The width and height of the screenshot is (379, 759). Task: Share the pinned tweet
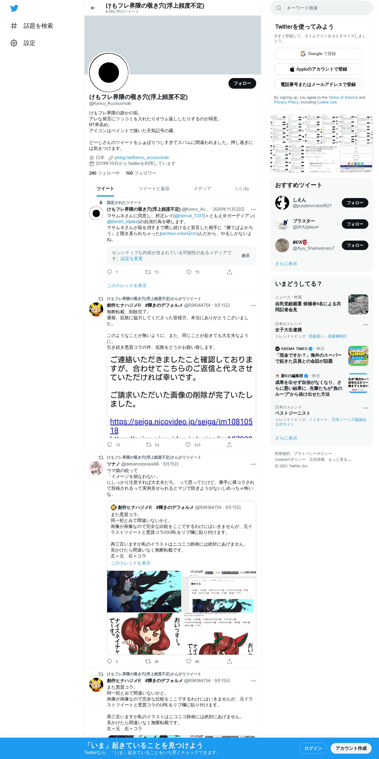[229, 272]
